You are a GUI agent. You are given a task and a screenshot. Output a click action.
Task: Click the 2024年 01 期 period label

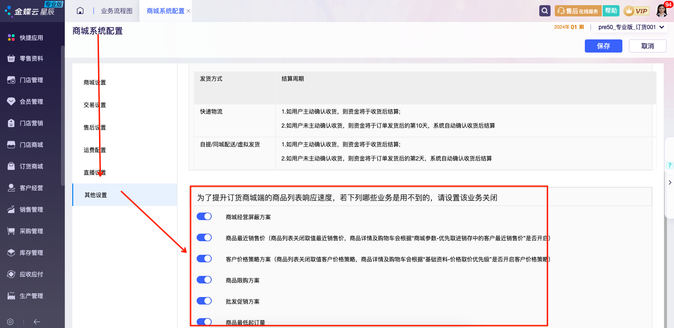tap(569, 27)
